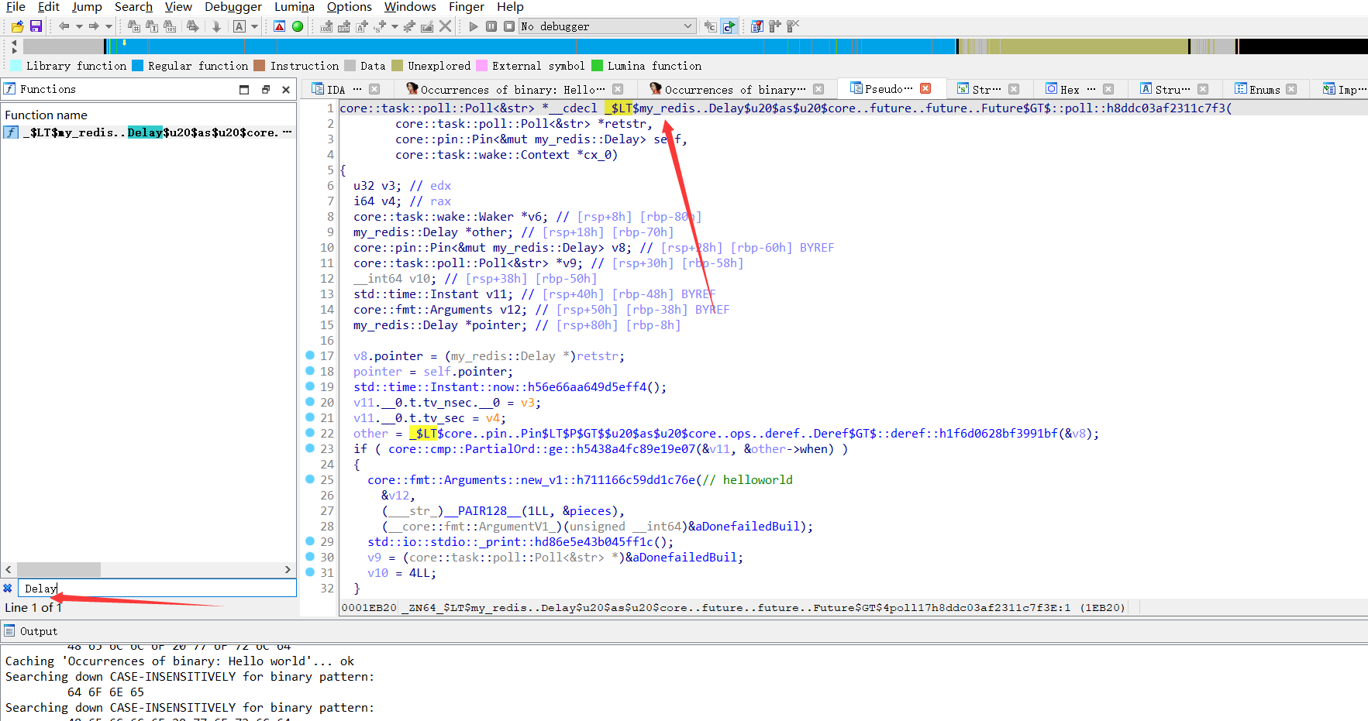Image resolution: width=1368 pixels, height=721 pixels.
Task: Open the 'No debugger' dropdown
Action: point(607,26)
